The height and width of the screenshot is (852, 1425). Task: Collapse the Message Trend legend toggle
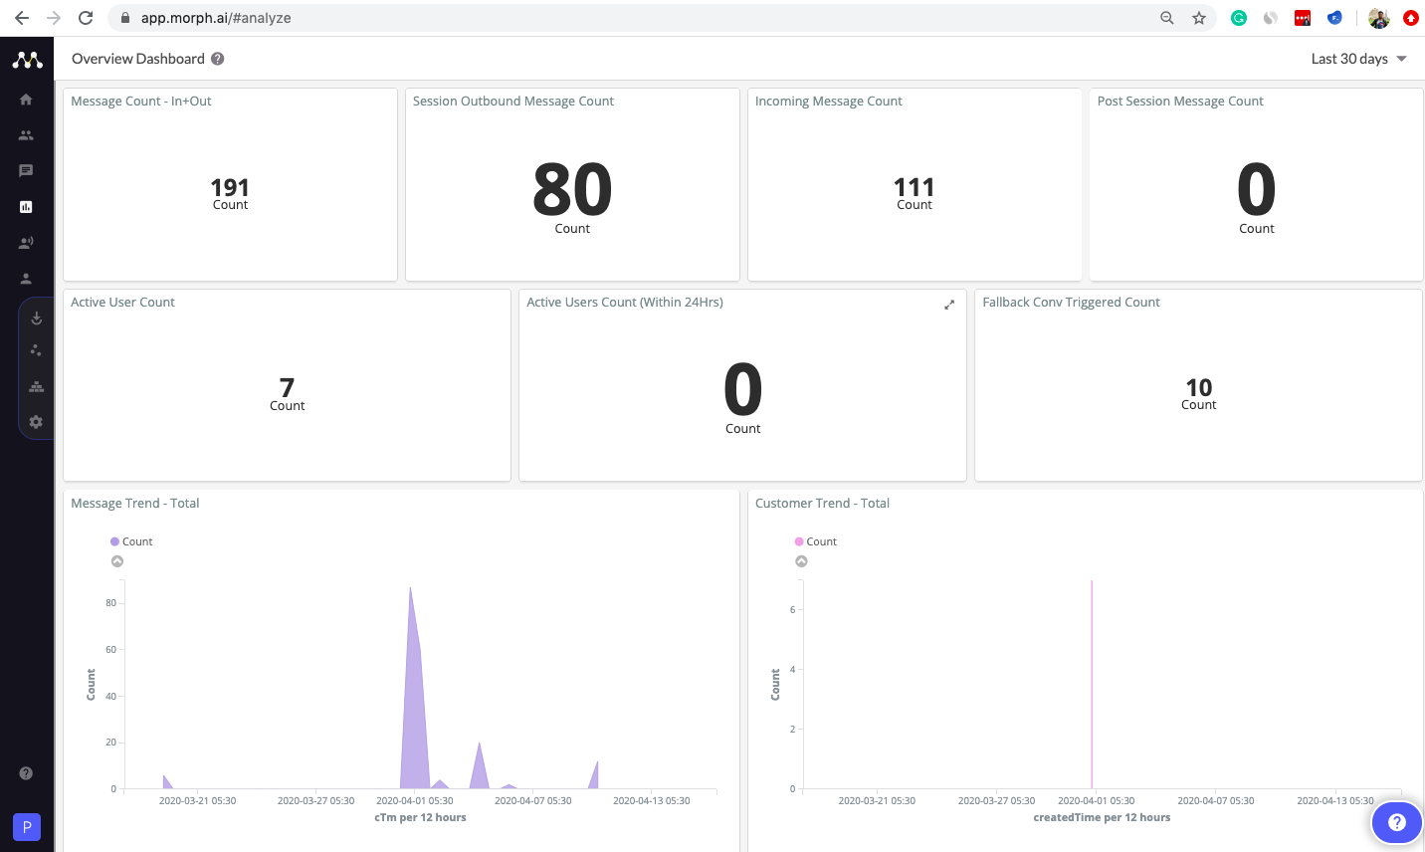(x=117, y=561)
